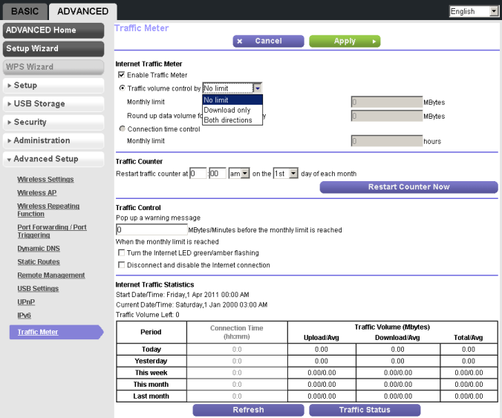Click the Round up data volume field

click(x=387, y=116)
